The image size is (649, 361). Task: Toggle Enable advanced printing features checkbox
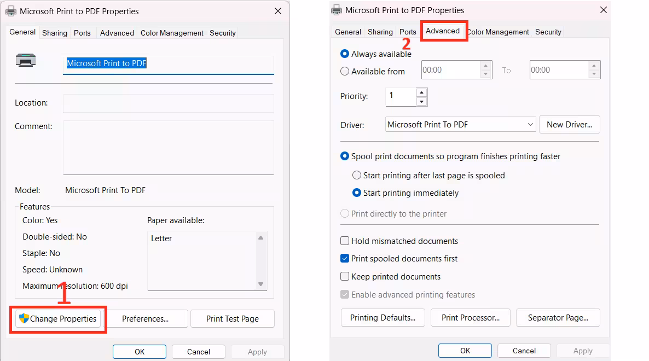pos(344,295)
